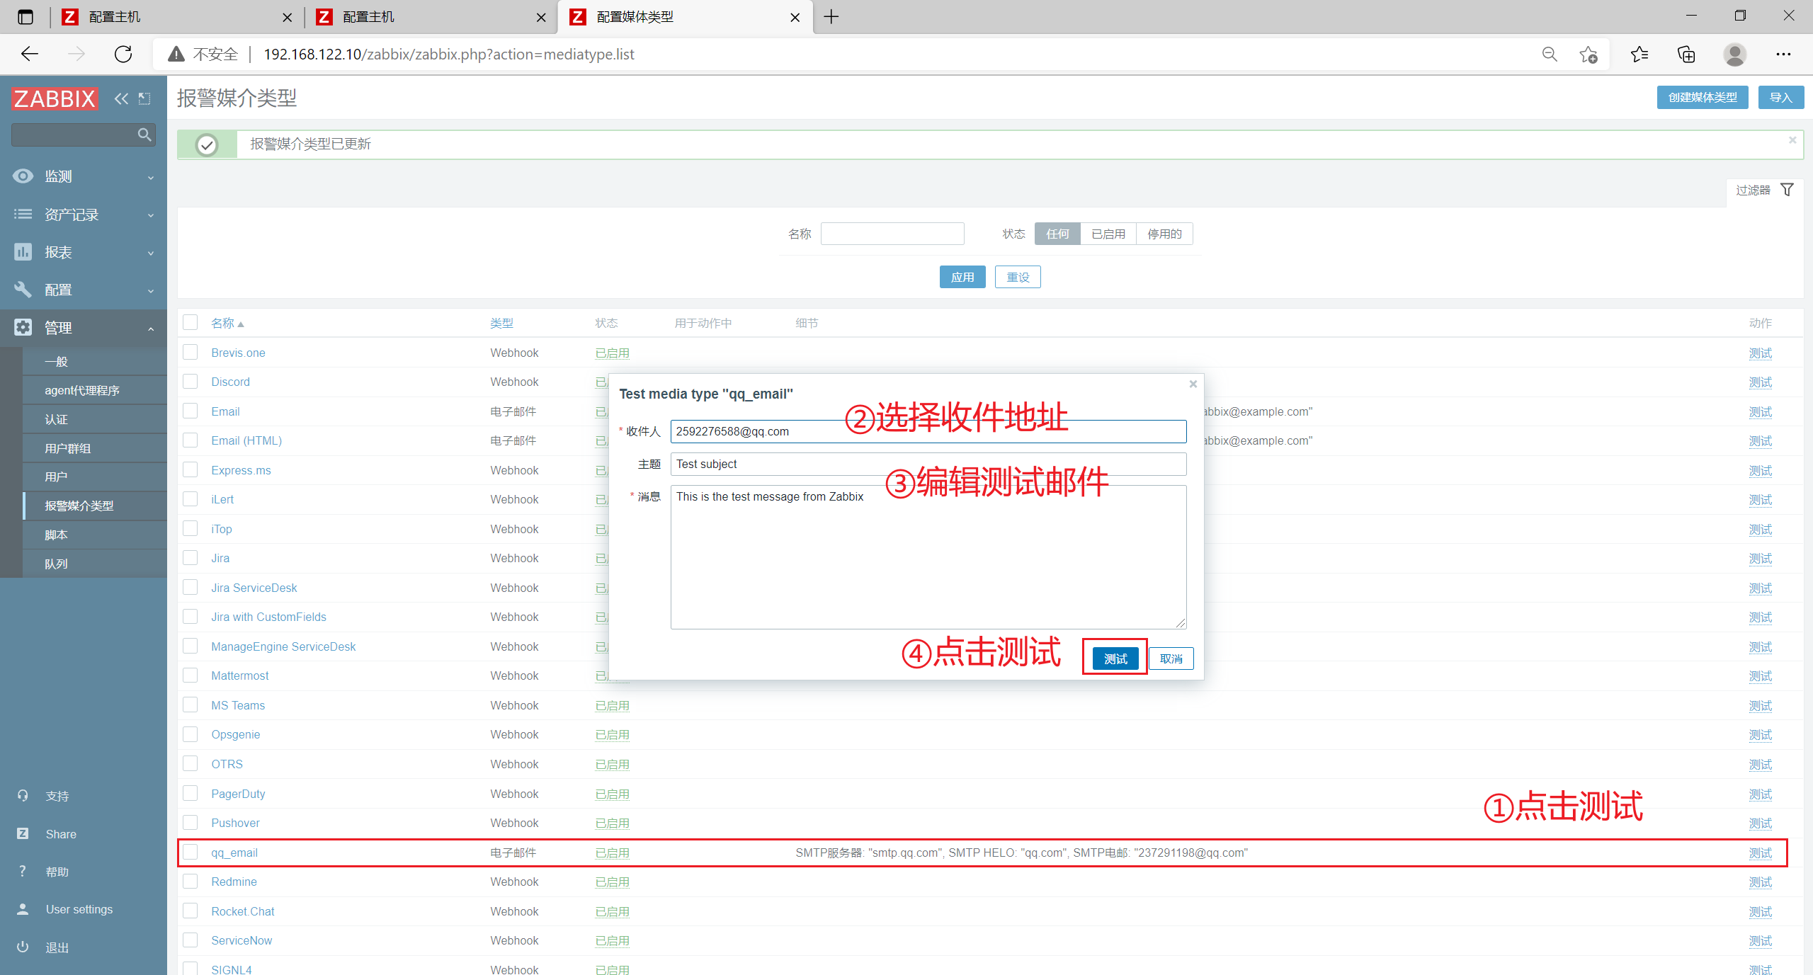Open qq_email media type link
The image size is (1813, 975).
click(x=234, y=853)
